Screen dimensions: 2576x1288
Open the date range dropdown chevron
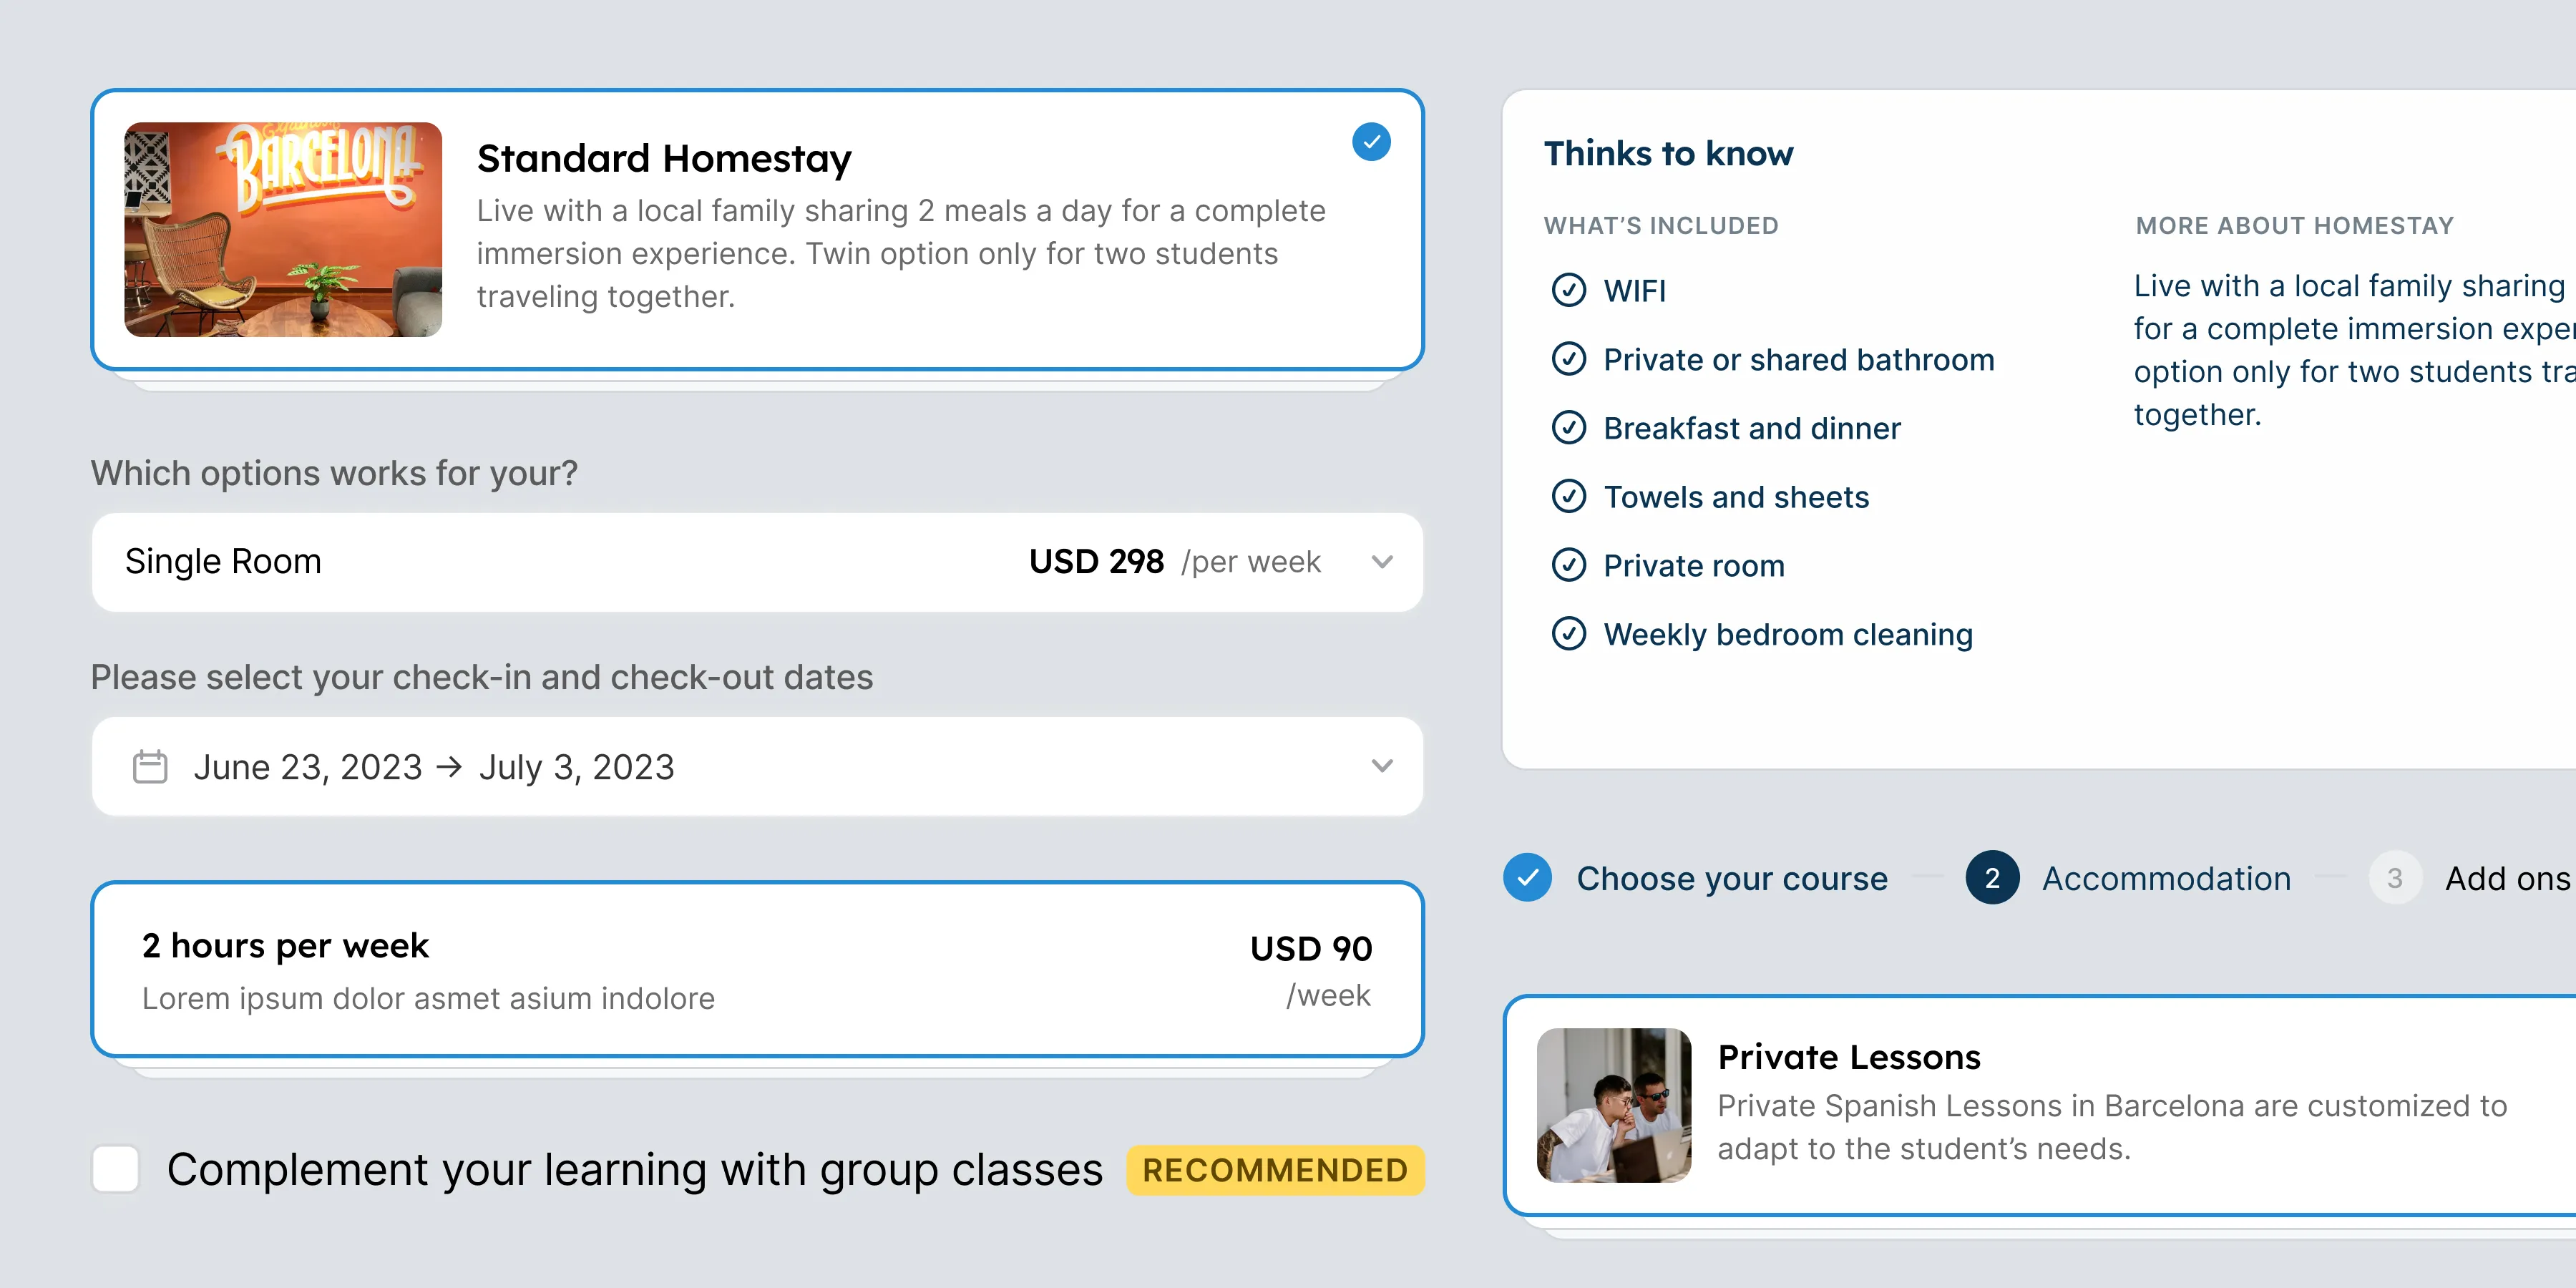1382,766
